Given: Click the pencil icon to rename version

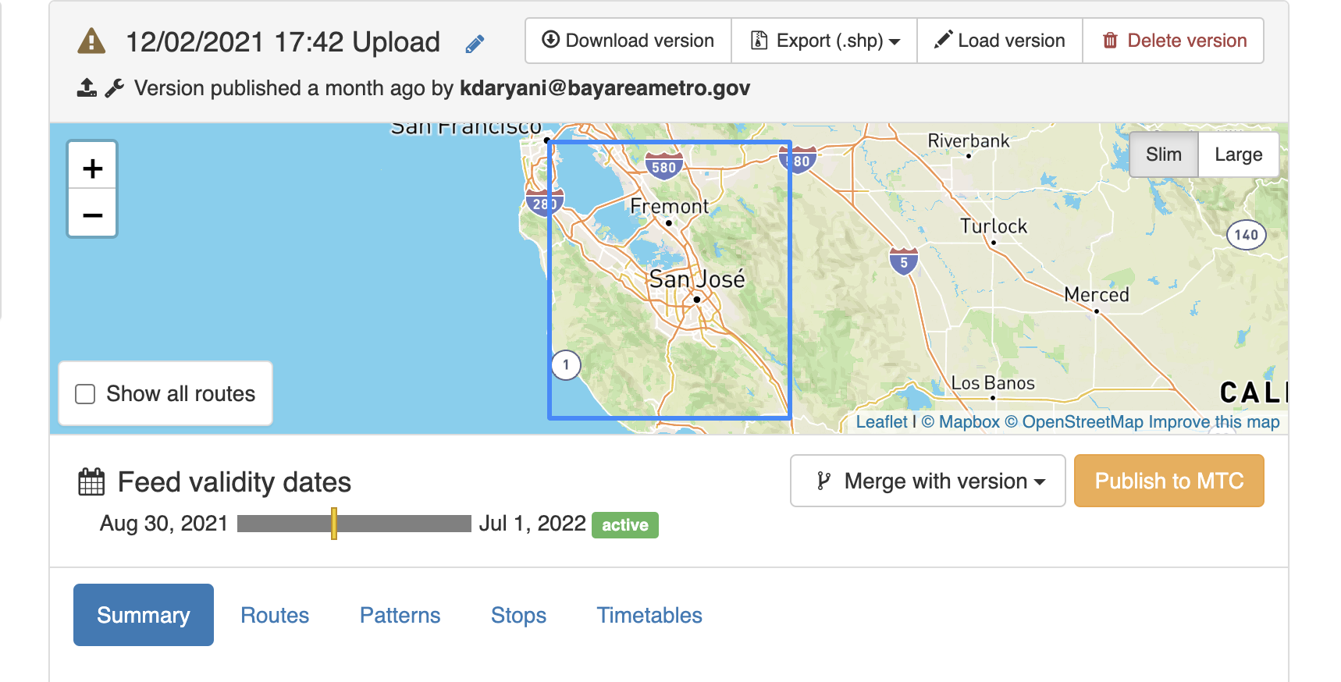Looking at the screenshot, I should pyautogui.click(x=475, y=44).
